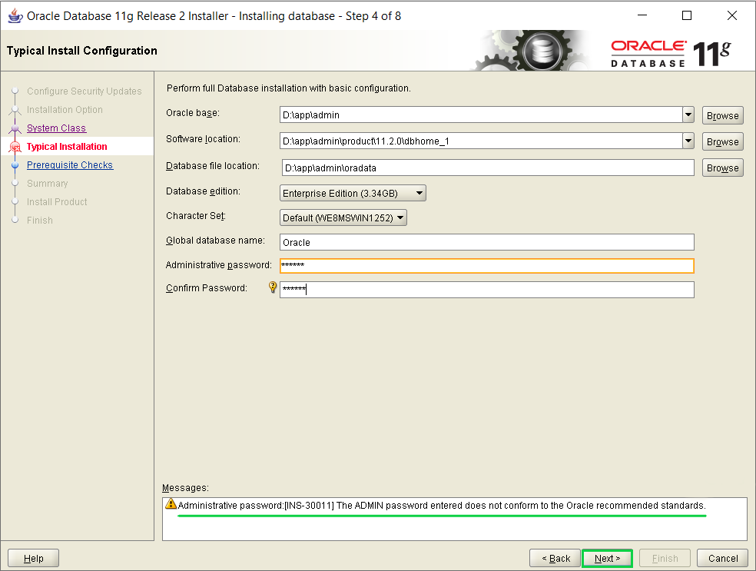Click 'Perform full Database installation' description text
The image size is (756, 571).
288,88
